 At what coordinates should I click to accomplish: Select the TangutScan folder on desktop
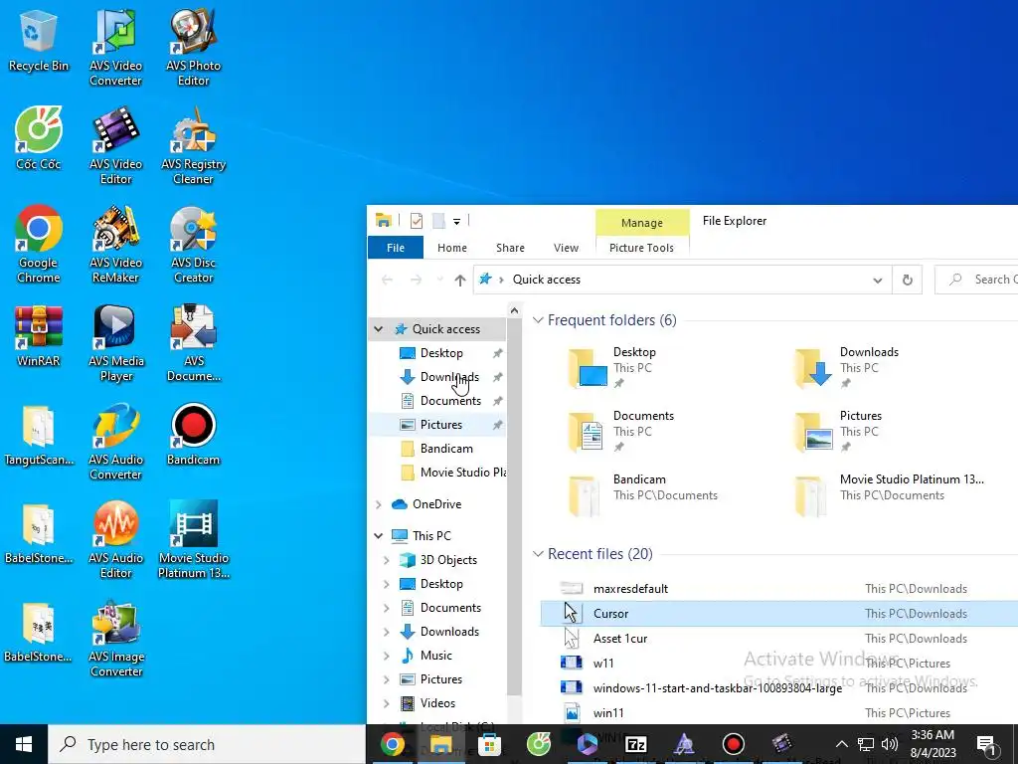click(38, 436)
